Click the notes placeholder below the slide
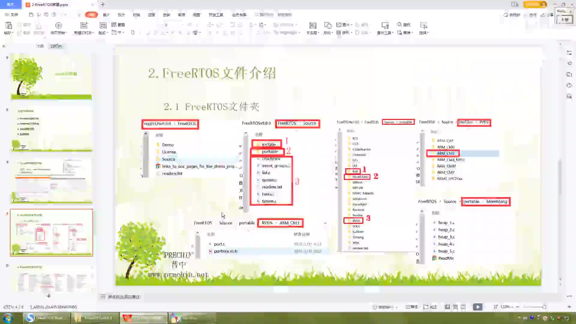576x324 pixels. click(124, 296)
